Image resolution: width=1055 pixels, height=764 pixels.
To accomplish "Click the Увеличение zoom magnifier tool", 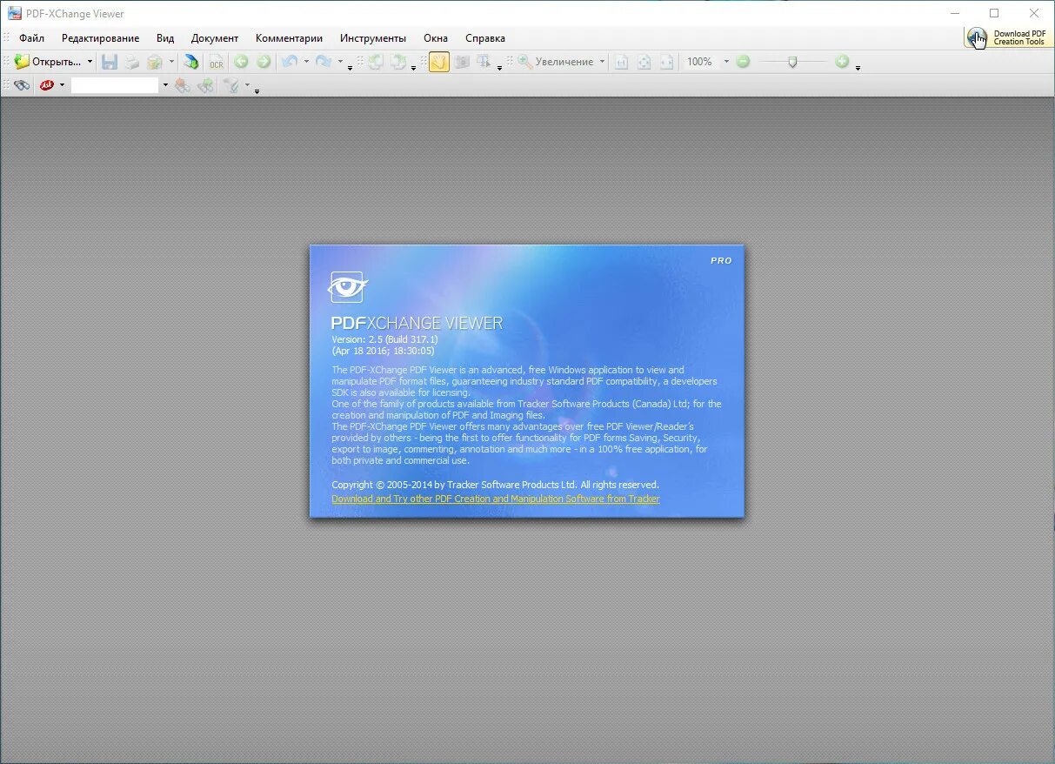I will point(556,62).
